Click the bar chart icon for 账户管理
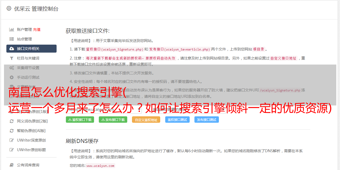The image size is (340, 170). [12, 29]
